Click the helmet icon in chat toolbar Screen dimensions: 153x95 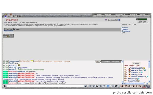coord(116,86)
